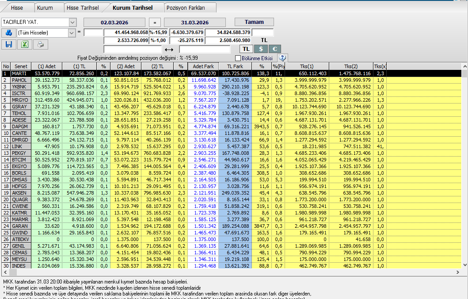Click the blue cubes group icon
The height and width of the screenshot is (299, 468).
(9, 33)
